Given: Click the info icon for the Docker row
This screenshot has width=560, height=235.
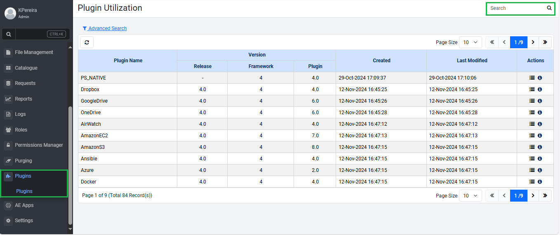Looking at the screenshot, I should coord(540,182).
